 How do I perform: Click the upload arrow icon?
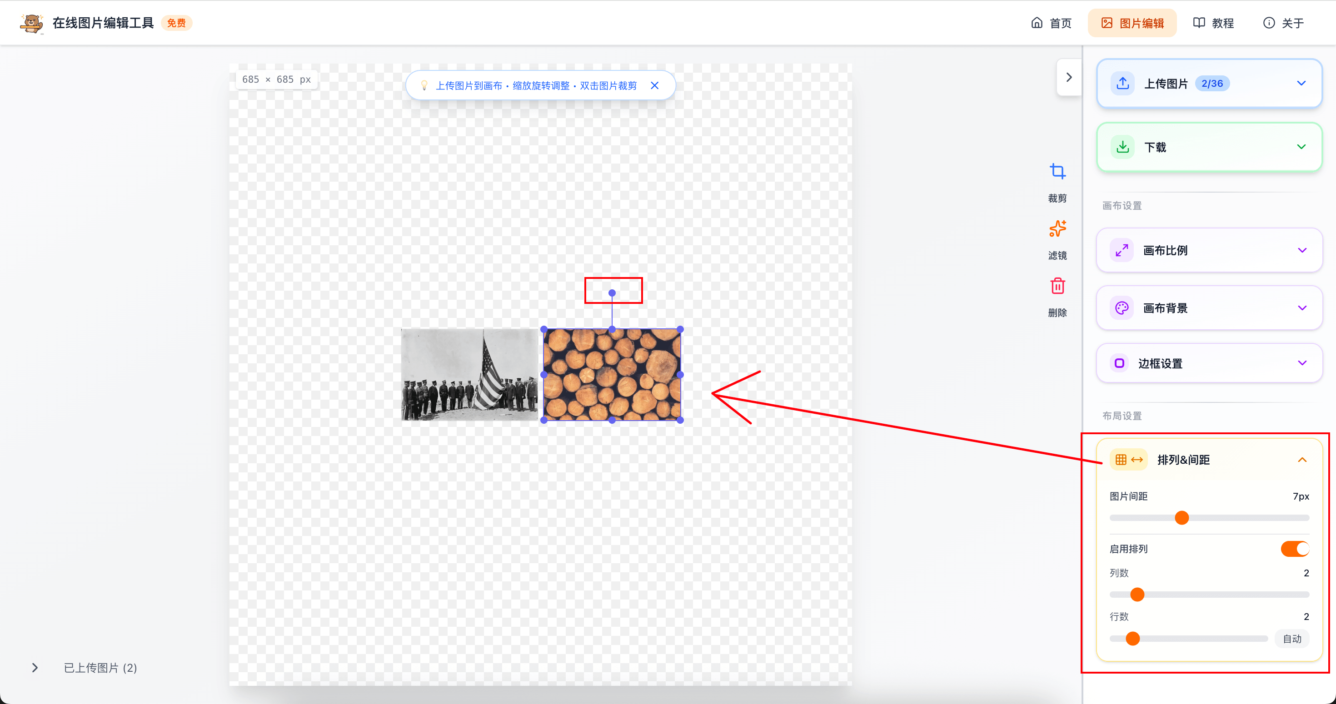click(1122, 84)
